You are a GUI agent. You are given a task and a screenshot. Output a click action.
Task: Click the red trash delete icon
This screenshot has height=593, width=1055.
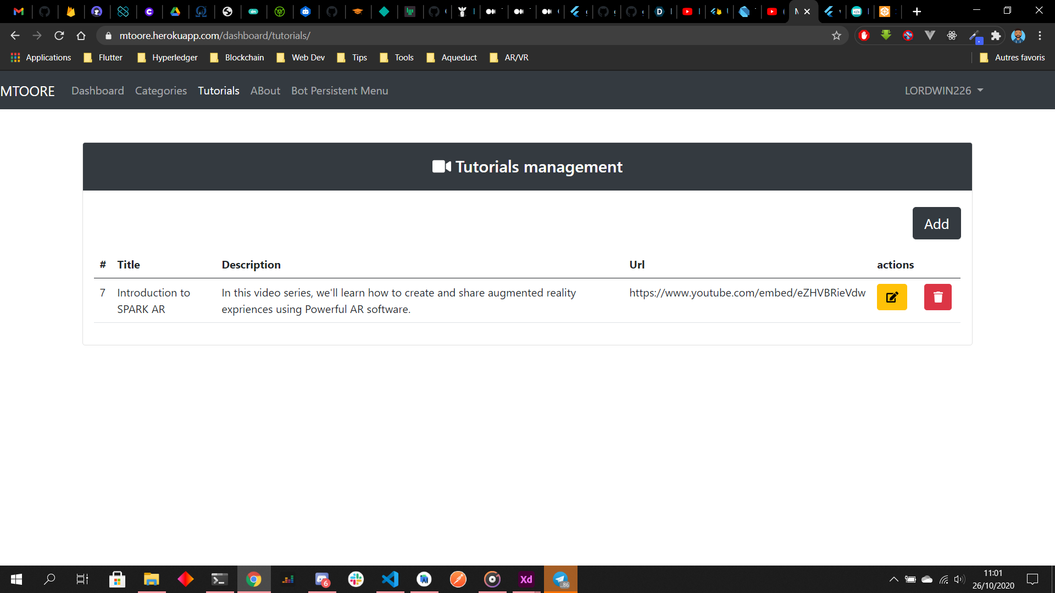pos(937,297)
